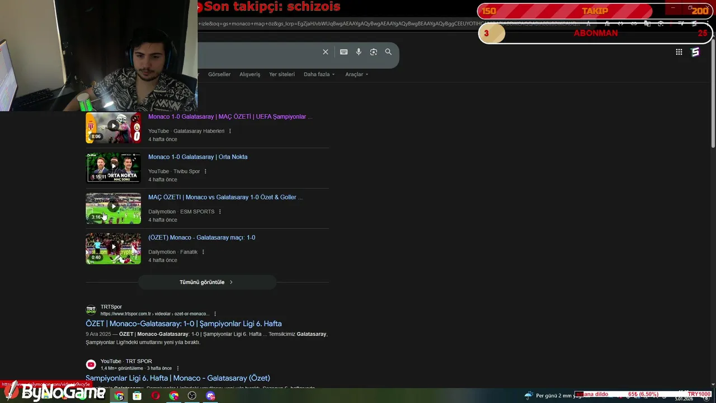Viewport: 716px width, 403px height.
Task: Open options menu for Galatasaray Haberleri result
Action: pyautogui.click(x=230, y=131)
